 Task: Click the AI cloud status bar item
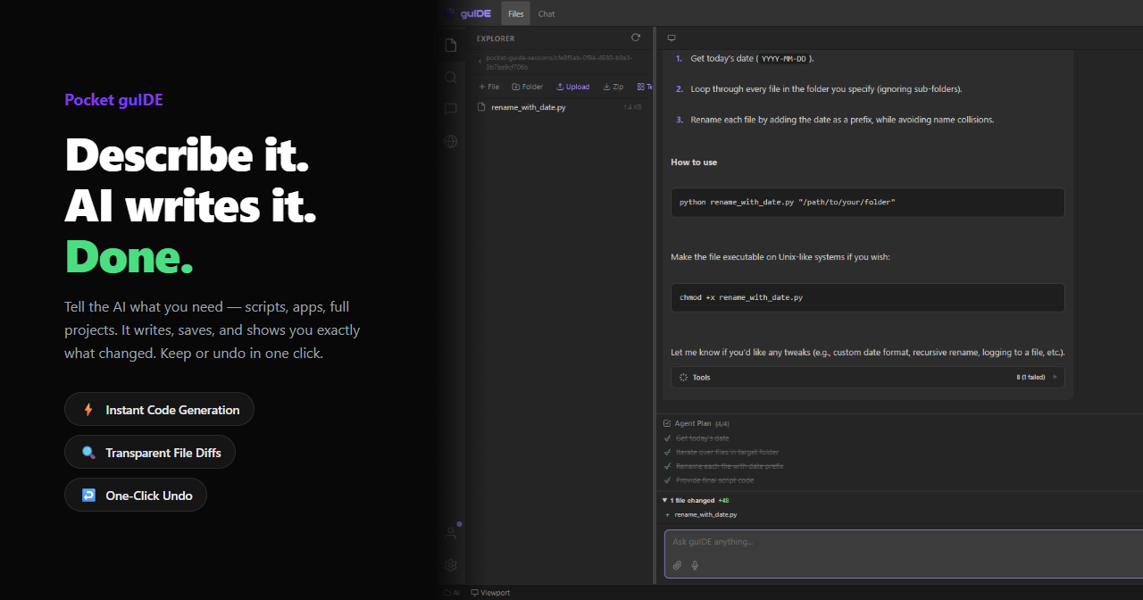(x=452, y=593)
